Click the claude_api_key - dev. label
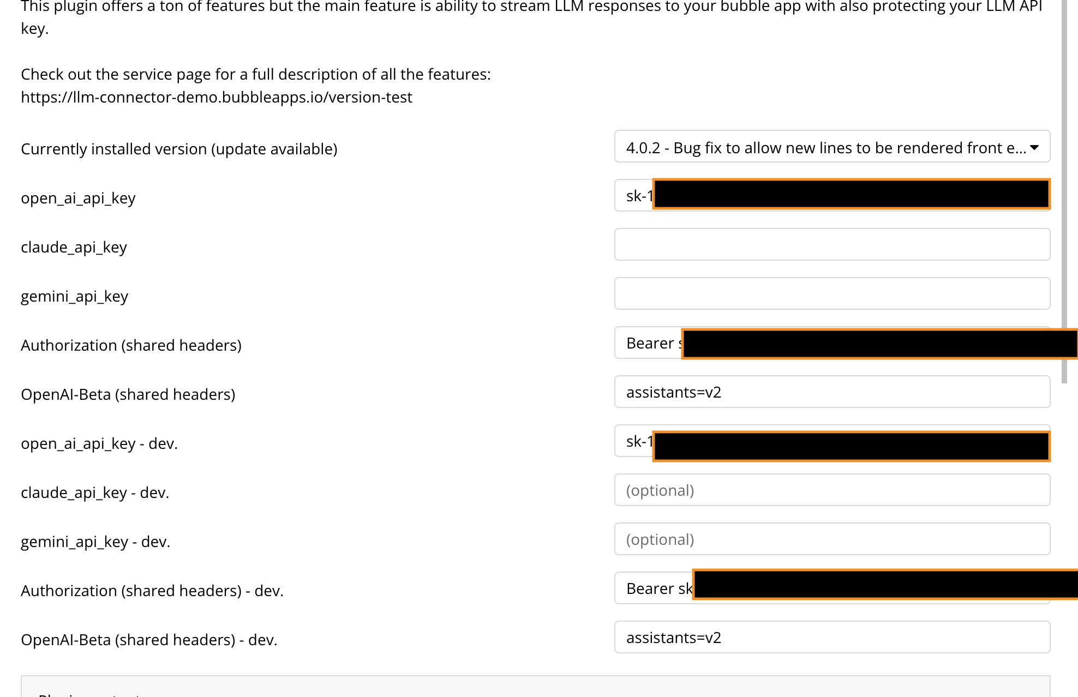Image resolution: width=1078 pixels, height=697 pixels. (x=95, y=492)
